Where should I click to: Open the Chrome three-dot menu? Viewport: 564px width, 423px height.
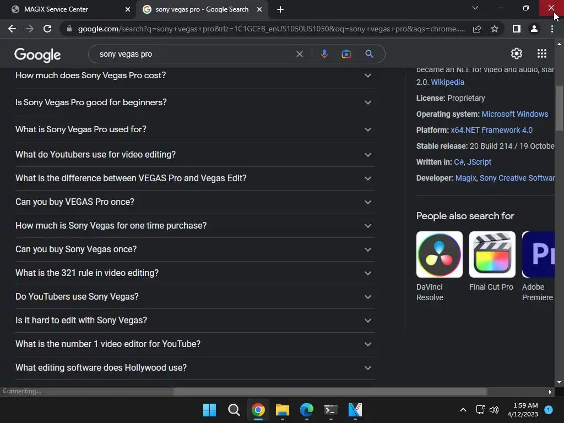click(x=552, y=29)
